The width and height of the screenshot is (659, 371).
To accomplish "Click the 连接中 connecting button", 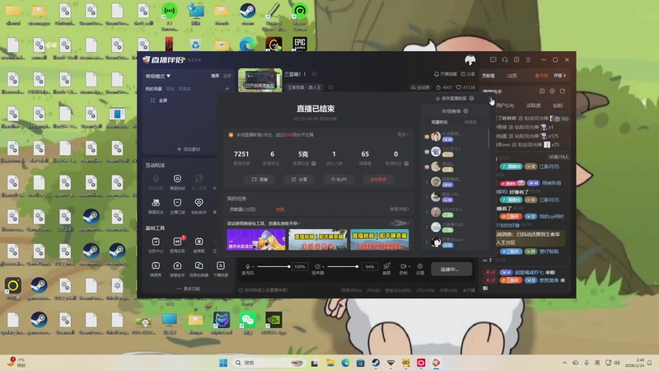I will [x=451, y=270].
